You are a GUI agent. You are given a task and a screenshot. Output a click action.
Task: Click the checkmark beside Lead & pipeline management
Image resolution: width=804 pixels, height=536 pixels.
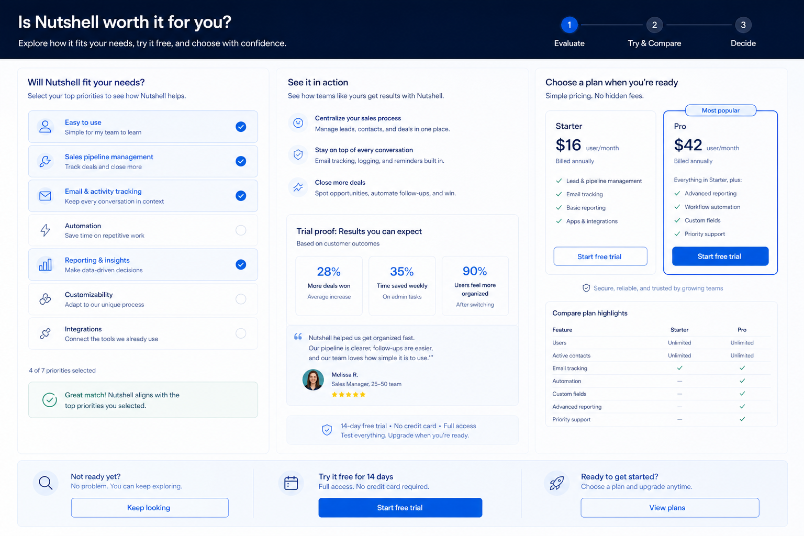pyautogui.click(x=559, y=181)
